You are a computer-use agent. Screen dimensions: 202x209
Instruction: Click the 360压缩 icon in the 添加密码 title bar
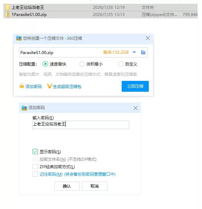tap(24, 108)
